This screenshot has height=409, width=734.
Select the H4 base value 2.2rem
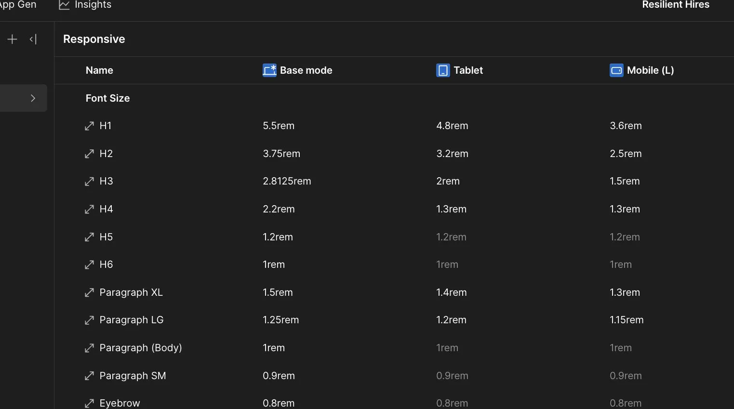coord(279,209)
